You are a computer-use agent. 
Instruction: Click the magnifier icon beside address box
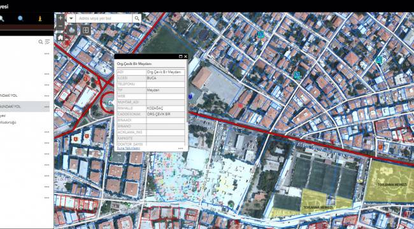tap(137, 18)
